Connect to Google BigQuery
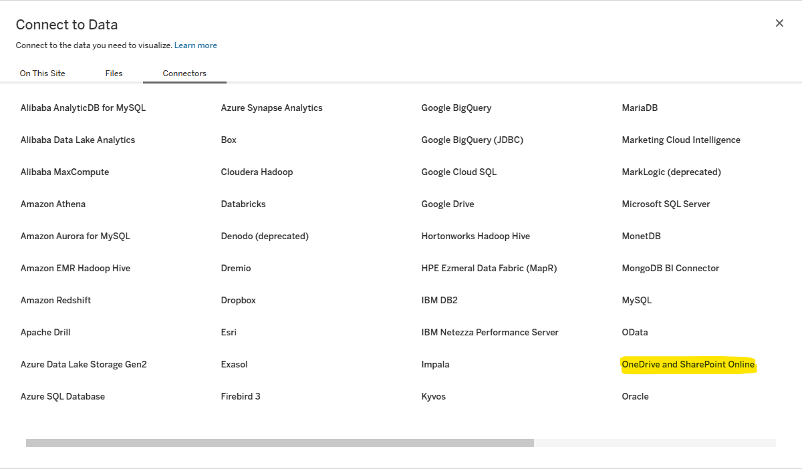Image resolution: width=802 pixels, height=469 pixels. (456, 108)
